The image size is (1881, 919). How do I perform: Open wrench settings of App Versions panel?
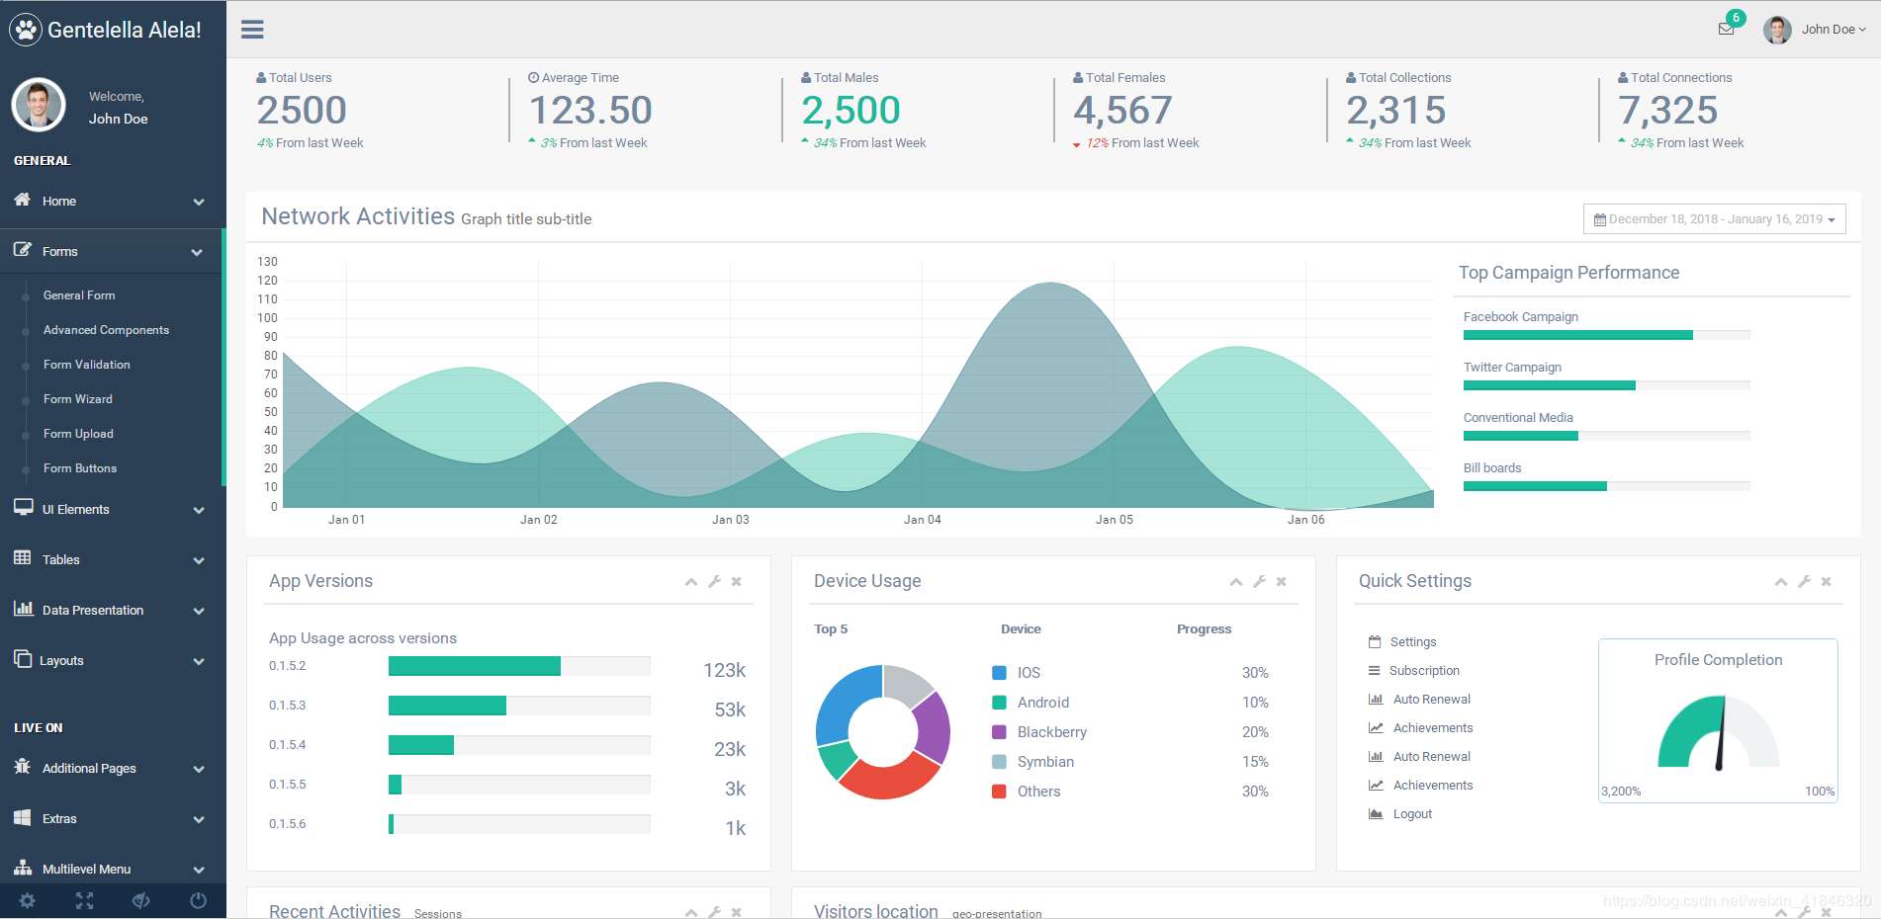pos(714,582)
